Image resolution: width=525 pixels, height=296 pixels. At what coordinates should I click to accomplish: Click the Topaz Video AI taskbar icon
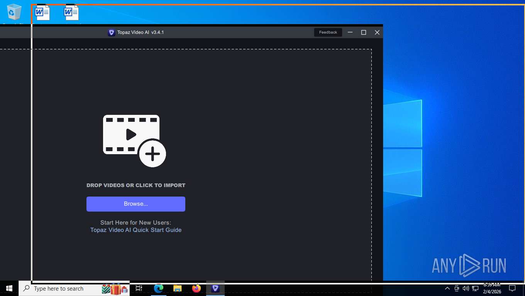tap(215, 288)
